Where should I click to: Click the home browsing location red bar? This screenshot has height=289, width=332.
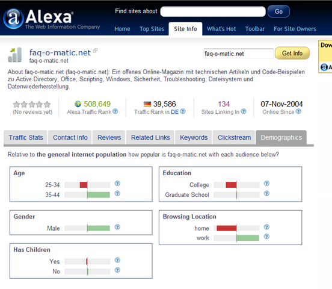coord(226,228)
